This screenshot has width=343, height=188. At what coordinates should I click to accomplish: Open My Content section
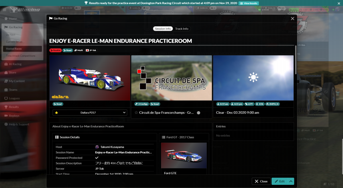pos(14,81)
